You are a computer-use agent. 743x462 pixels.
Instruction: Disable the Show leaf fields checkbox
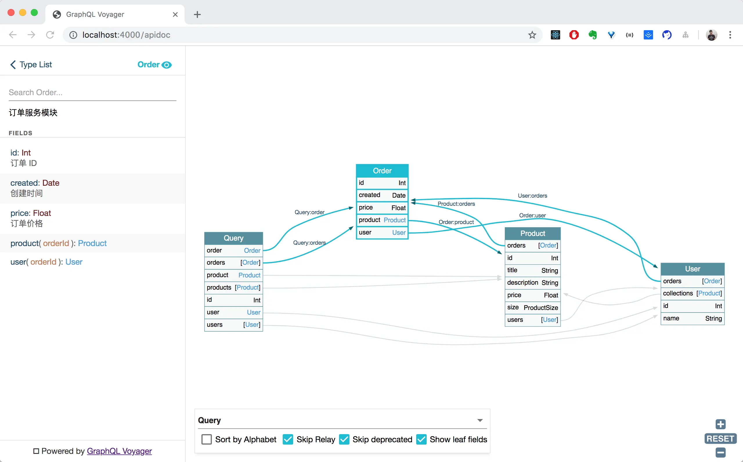[x=421, y=439]
